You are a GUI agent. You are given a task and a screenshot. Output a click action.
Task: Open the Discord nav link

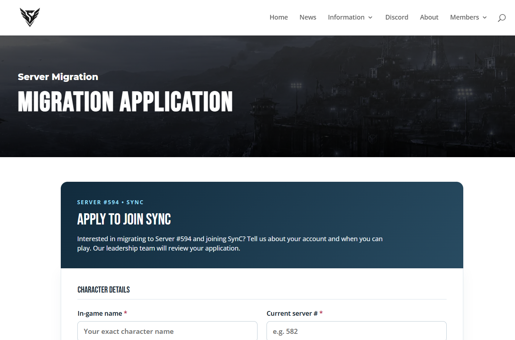point(397,17)
